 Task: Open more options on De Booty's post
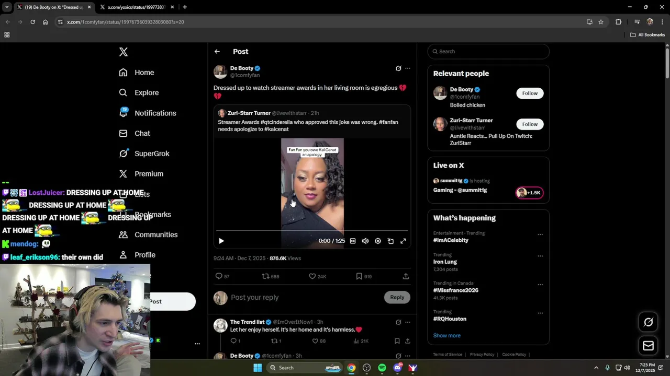click(x=408, y=68)
